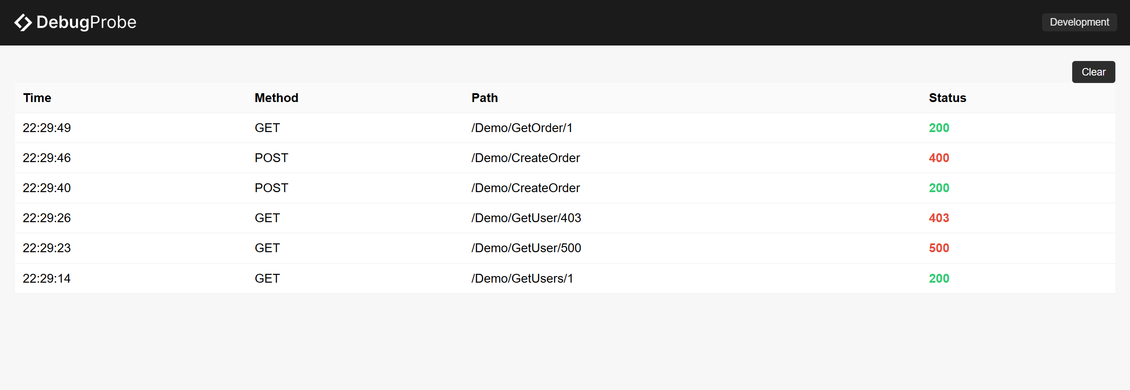Open the /Demo/GetOrder/1 request row
1130x390 pixels.
565,128
